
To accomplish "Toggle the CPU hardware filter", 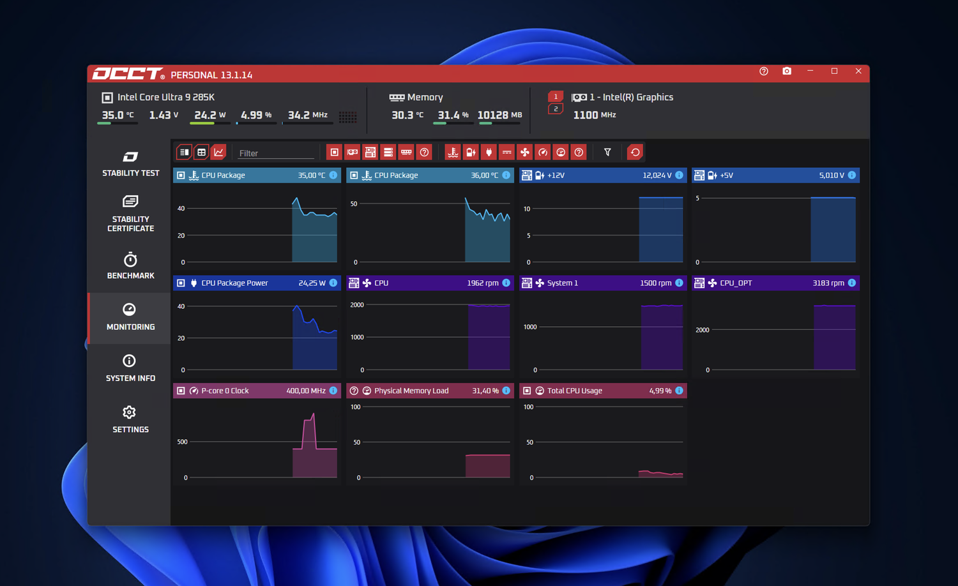I will (334, 152).
